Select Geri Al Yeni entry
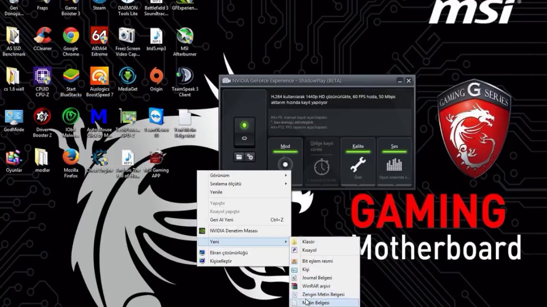Viewport: 547px width, 307px height. (244, 220)
